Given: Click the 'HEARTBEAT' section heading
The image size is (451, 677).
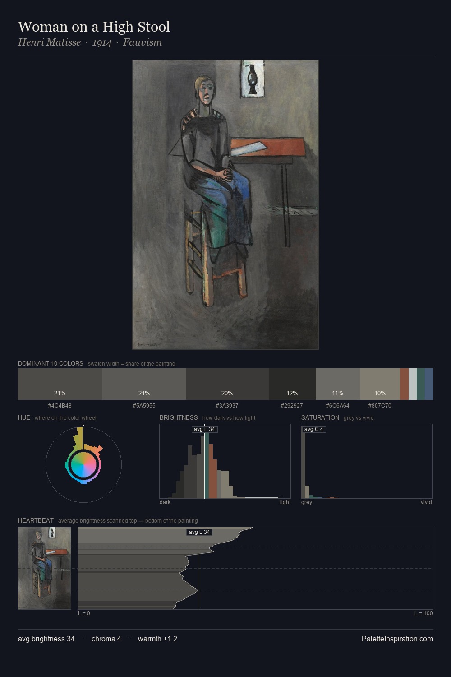Looking at the screenshot, I should pos(36,520).
